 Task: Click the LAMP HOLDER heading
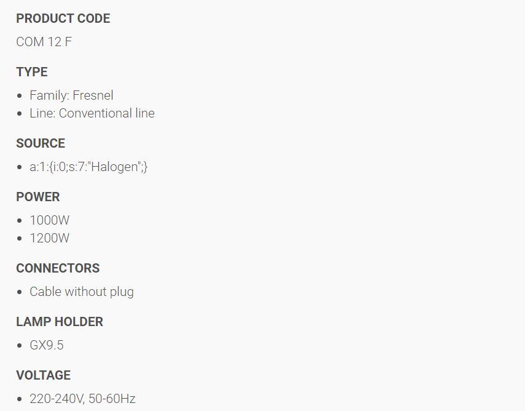click(60, 322)
